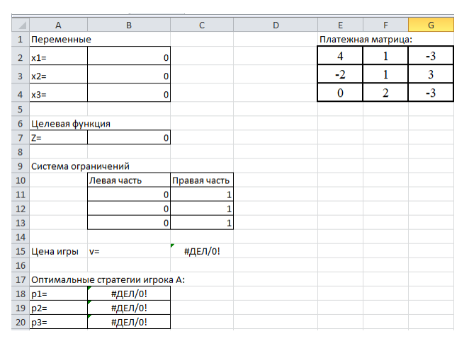Select payoff matrix cell with value 2
Screen dimensions: 469x341
pyautogui.click(x=385, y=93)
